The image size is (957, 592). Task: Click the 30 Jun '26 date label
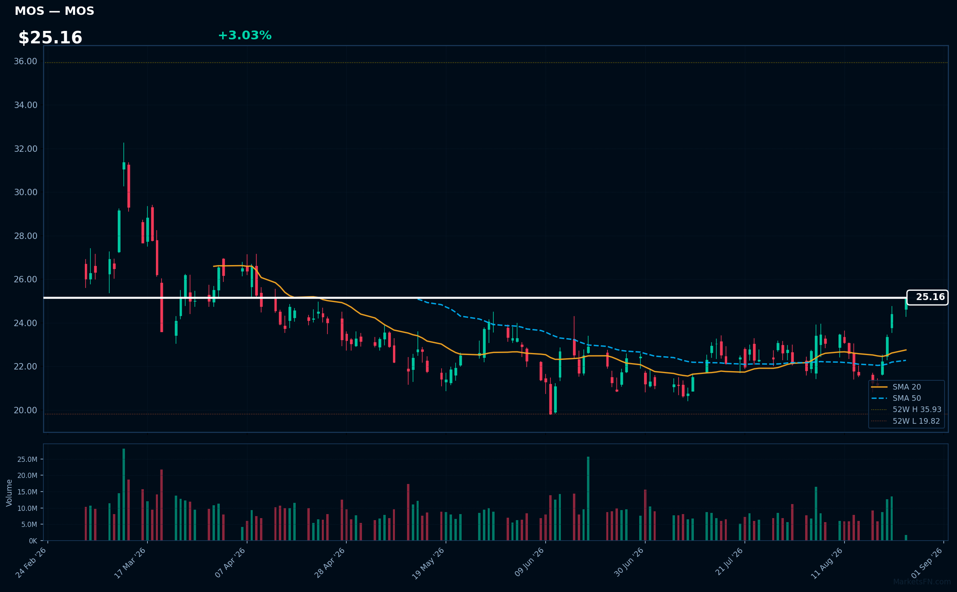tap(629, 563)
